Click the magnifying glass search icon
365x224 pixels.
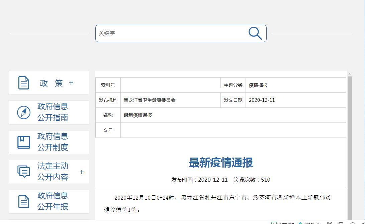(x=255, y=33)
